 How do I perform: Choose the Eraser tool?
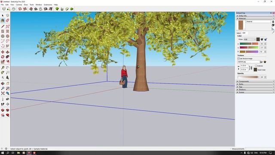click(x=8, y=21)
